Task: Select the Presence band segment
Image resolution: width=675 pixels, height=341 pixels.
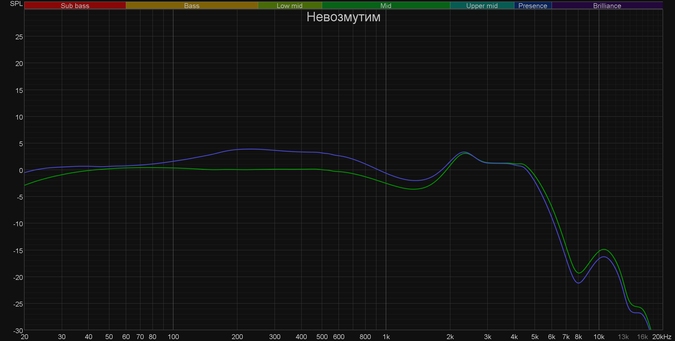Action: point(532,6)
